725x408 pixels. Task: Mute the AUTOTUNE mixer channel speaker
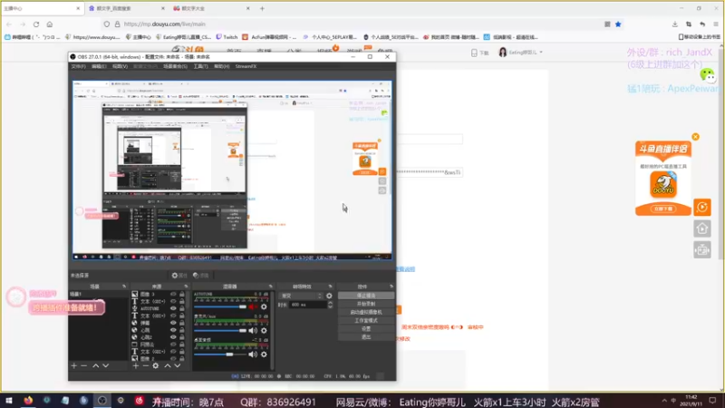coord(253,306)
